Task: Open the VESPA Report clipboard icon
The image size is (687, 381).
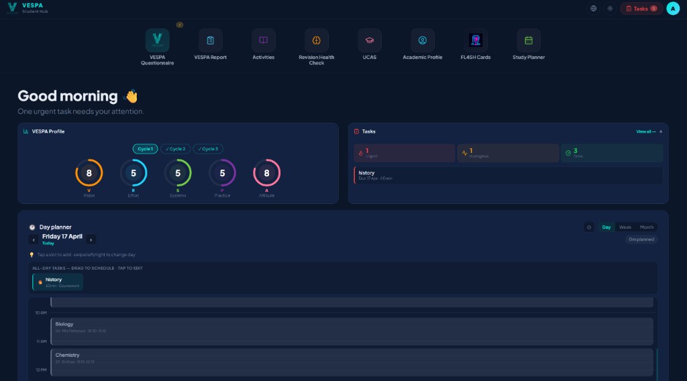Action: [x=210, y=40]
